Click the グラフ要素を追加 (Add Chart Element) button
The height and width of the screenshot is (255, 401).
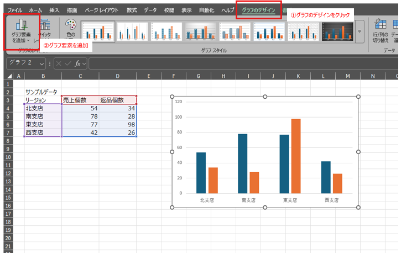tap(21, 32)
